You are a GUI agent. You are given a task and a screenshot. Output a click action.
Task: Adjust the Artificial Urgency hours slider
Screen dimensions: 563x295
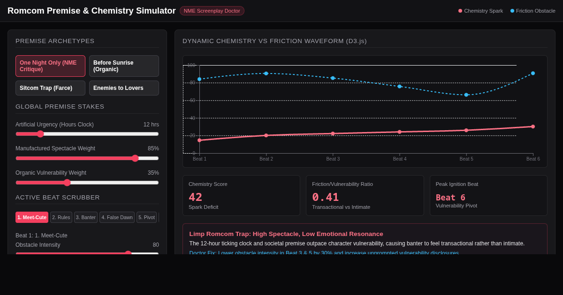click(x=87, y=134)
